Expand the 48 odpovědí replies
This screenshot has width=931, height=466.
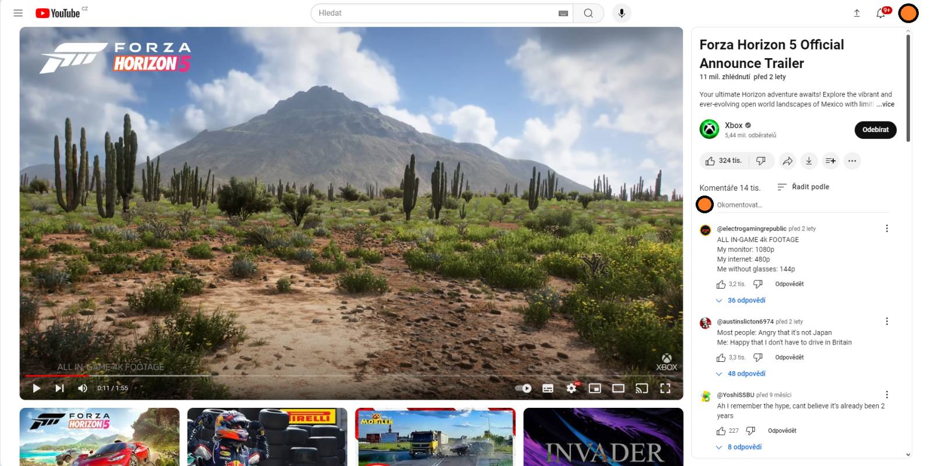pyautogui.click(x=740, y=373)
